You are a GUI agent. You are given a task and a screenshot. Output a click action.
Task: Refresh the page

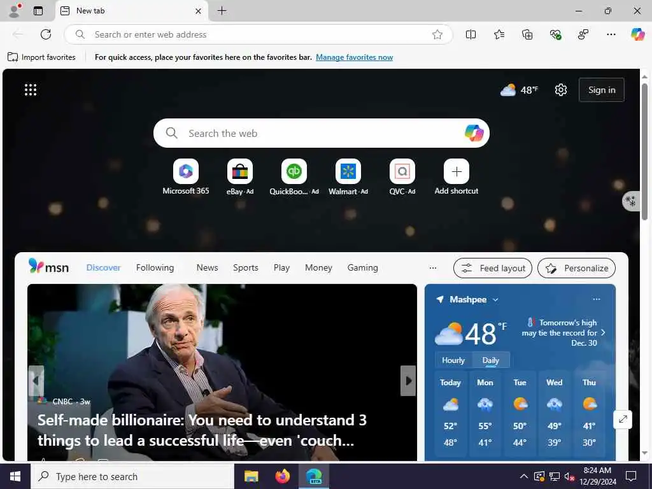pos(46,34)
